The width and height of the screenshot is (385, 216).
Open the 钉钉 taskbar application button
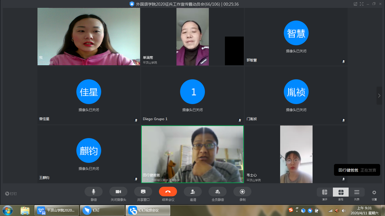(102, 210)
